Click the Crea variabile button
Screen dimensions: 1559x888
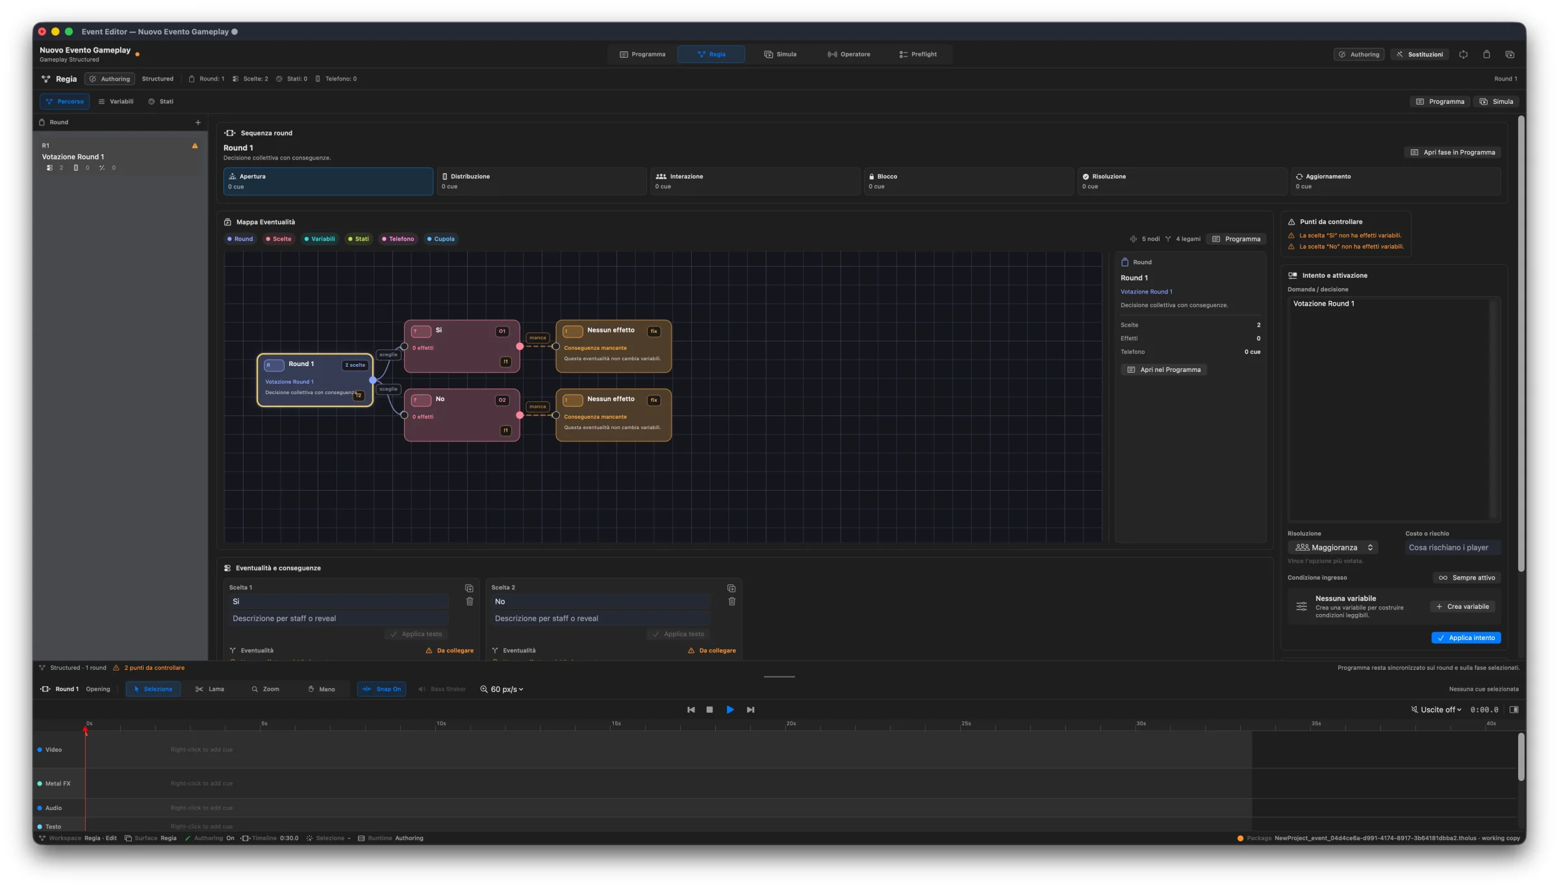pyautogui.click(x=1463, y=607)
